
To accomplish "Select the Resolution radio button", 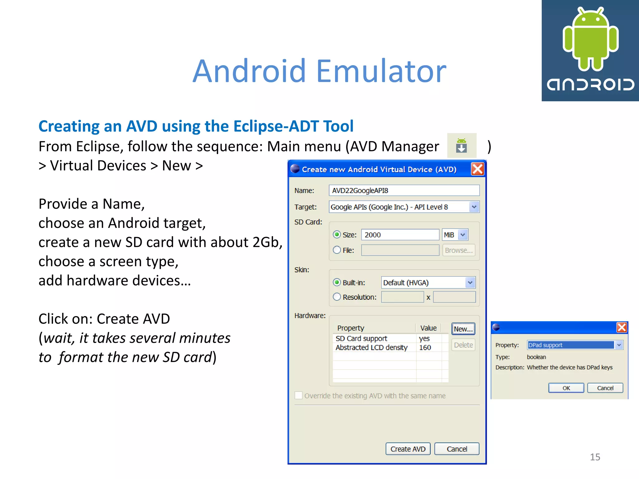I will pos(337,297).
